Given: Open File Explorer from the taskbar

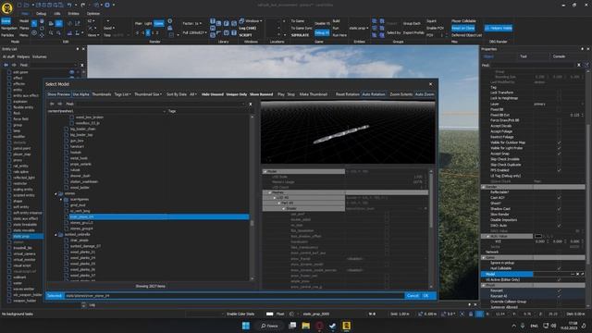Looking at the screenshot, I should click(x=306, y=326).
